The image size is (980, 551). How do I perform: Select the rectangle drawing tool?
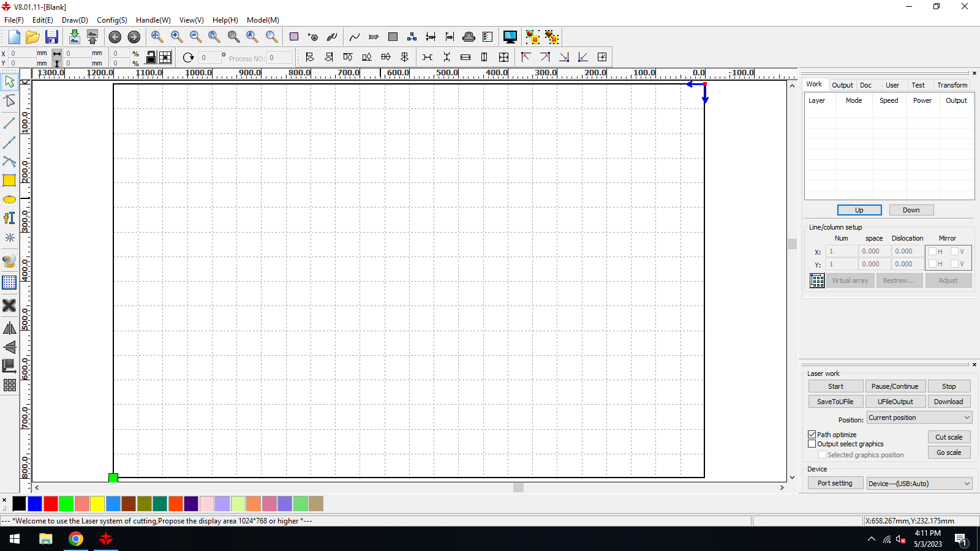pyautogui.click(x=9, y=180)
